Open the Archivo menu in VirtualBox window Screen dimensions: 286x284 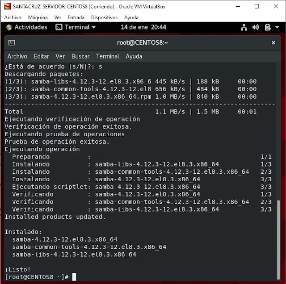(13, 17)
